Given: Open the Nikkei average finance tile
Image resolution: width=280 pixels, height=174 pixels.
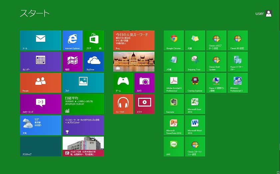Looking at the screenshot, I should point(83,104).
